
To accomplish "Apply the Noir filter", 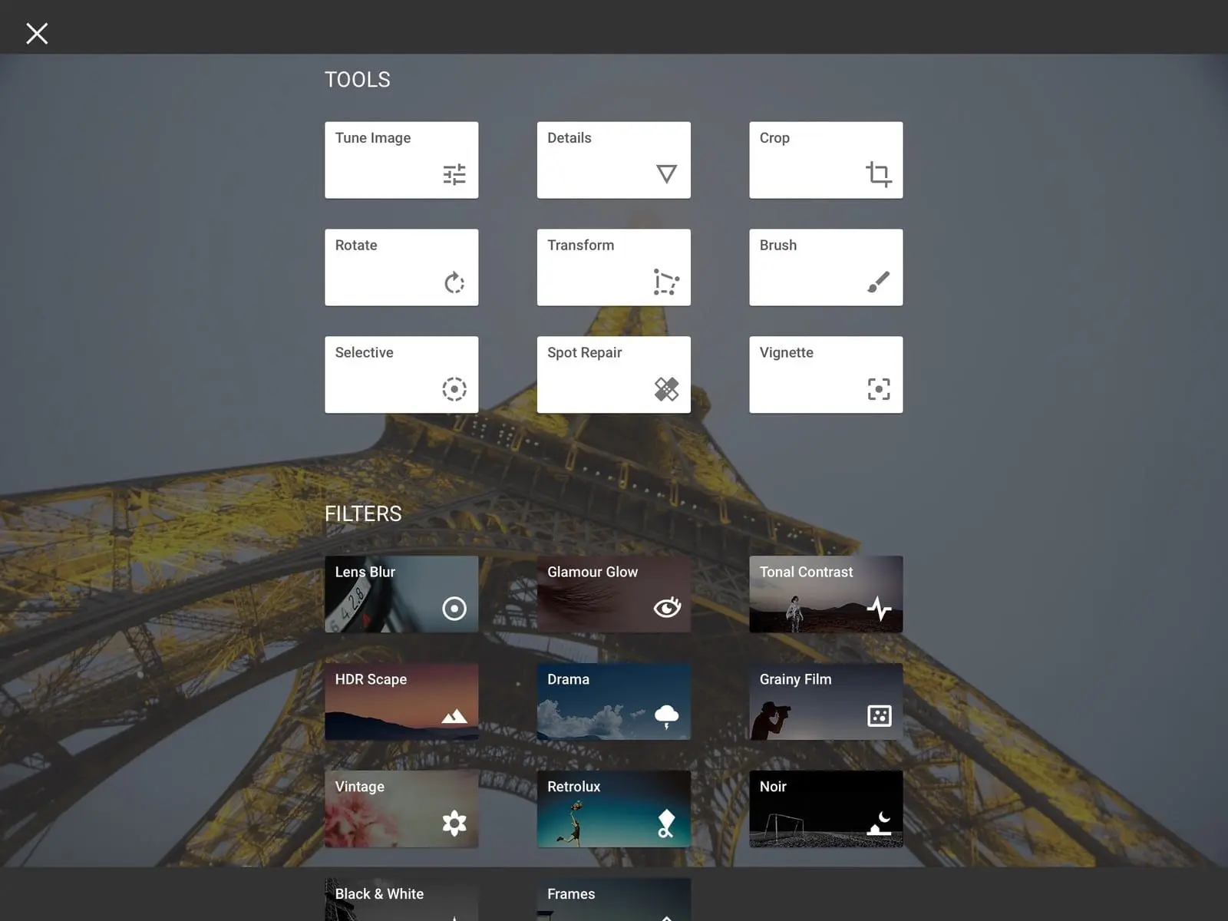I will (x=825, y=809).
